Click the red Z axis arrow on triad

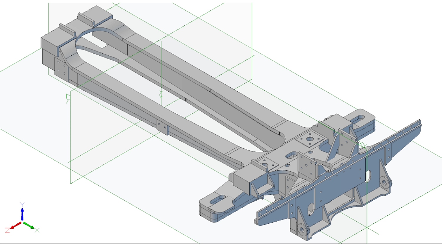[x=15, y=226]
